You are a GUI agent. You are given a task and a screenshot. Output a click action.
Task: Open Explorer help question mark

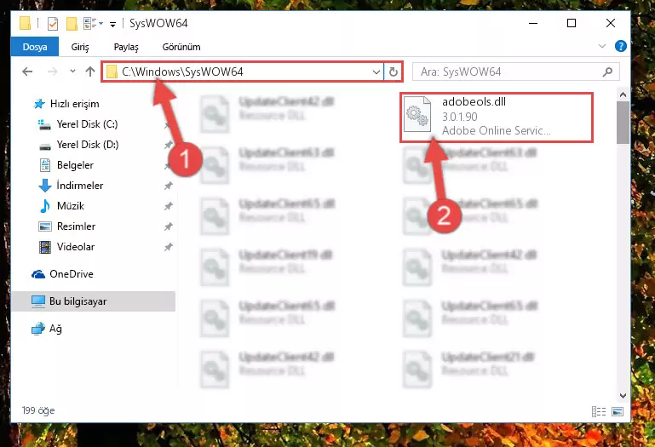click(621, 46)
